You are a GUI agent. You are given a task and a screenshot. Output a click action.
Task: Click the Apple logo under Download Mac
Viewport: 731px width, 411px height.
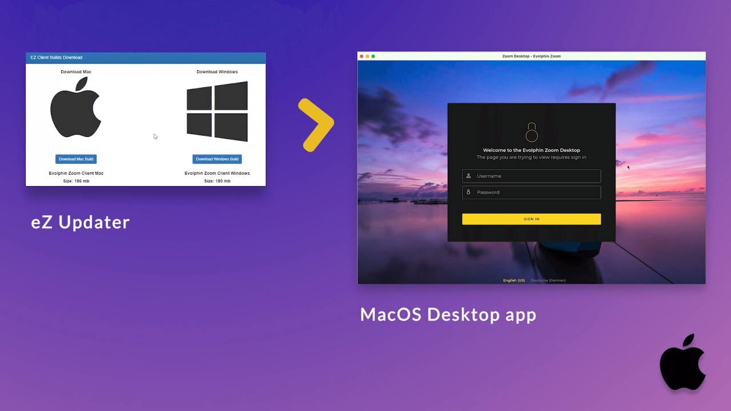(x=76, y=107)
